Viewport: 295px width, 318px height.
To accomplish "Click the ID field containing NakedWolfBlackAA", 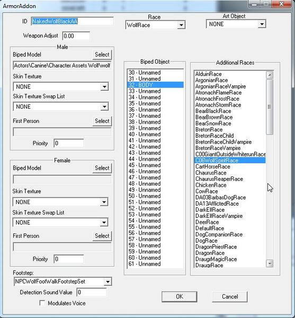I will [72, 21].
